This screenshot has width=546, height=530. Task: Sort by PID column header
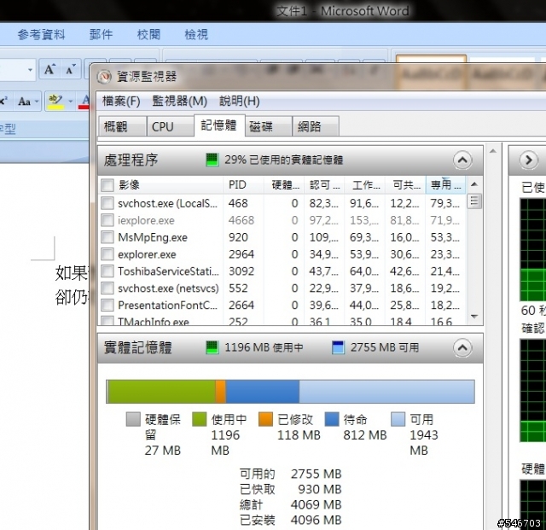click(x=243, y=184)
